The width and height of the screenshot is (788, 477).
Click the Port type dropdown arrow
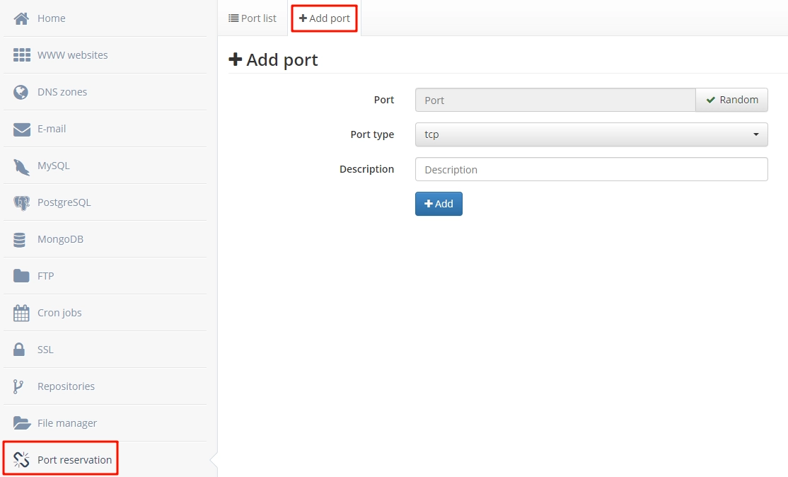(755, 134)
